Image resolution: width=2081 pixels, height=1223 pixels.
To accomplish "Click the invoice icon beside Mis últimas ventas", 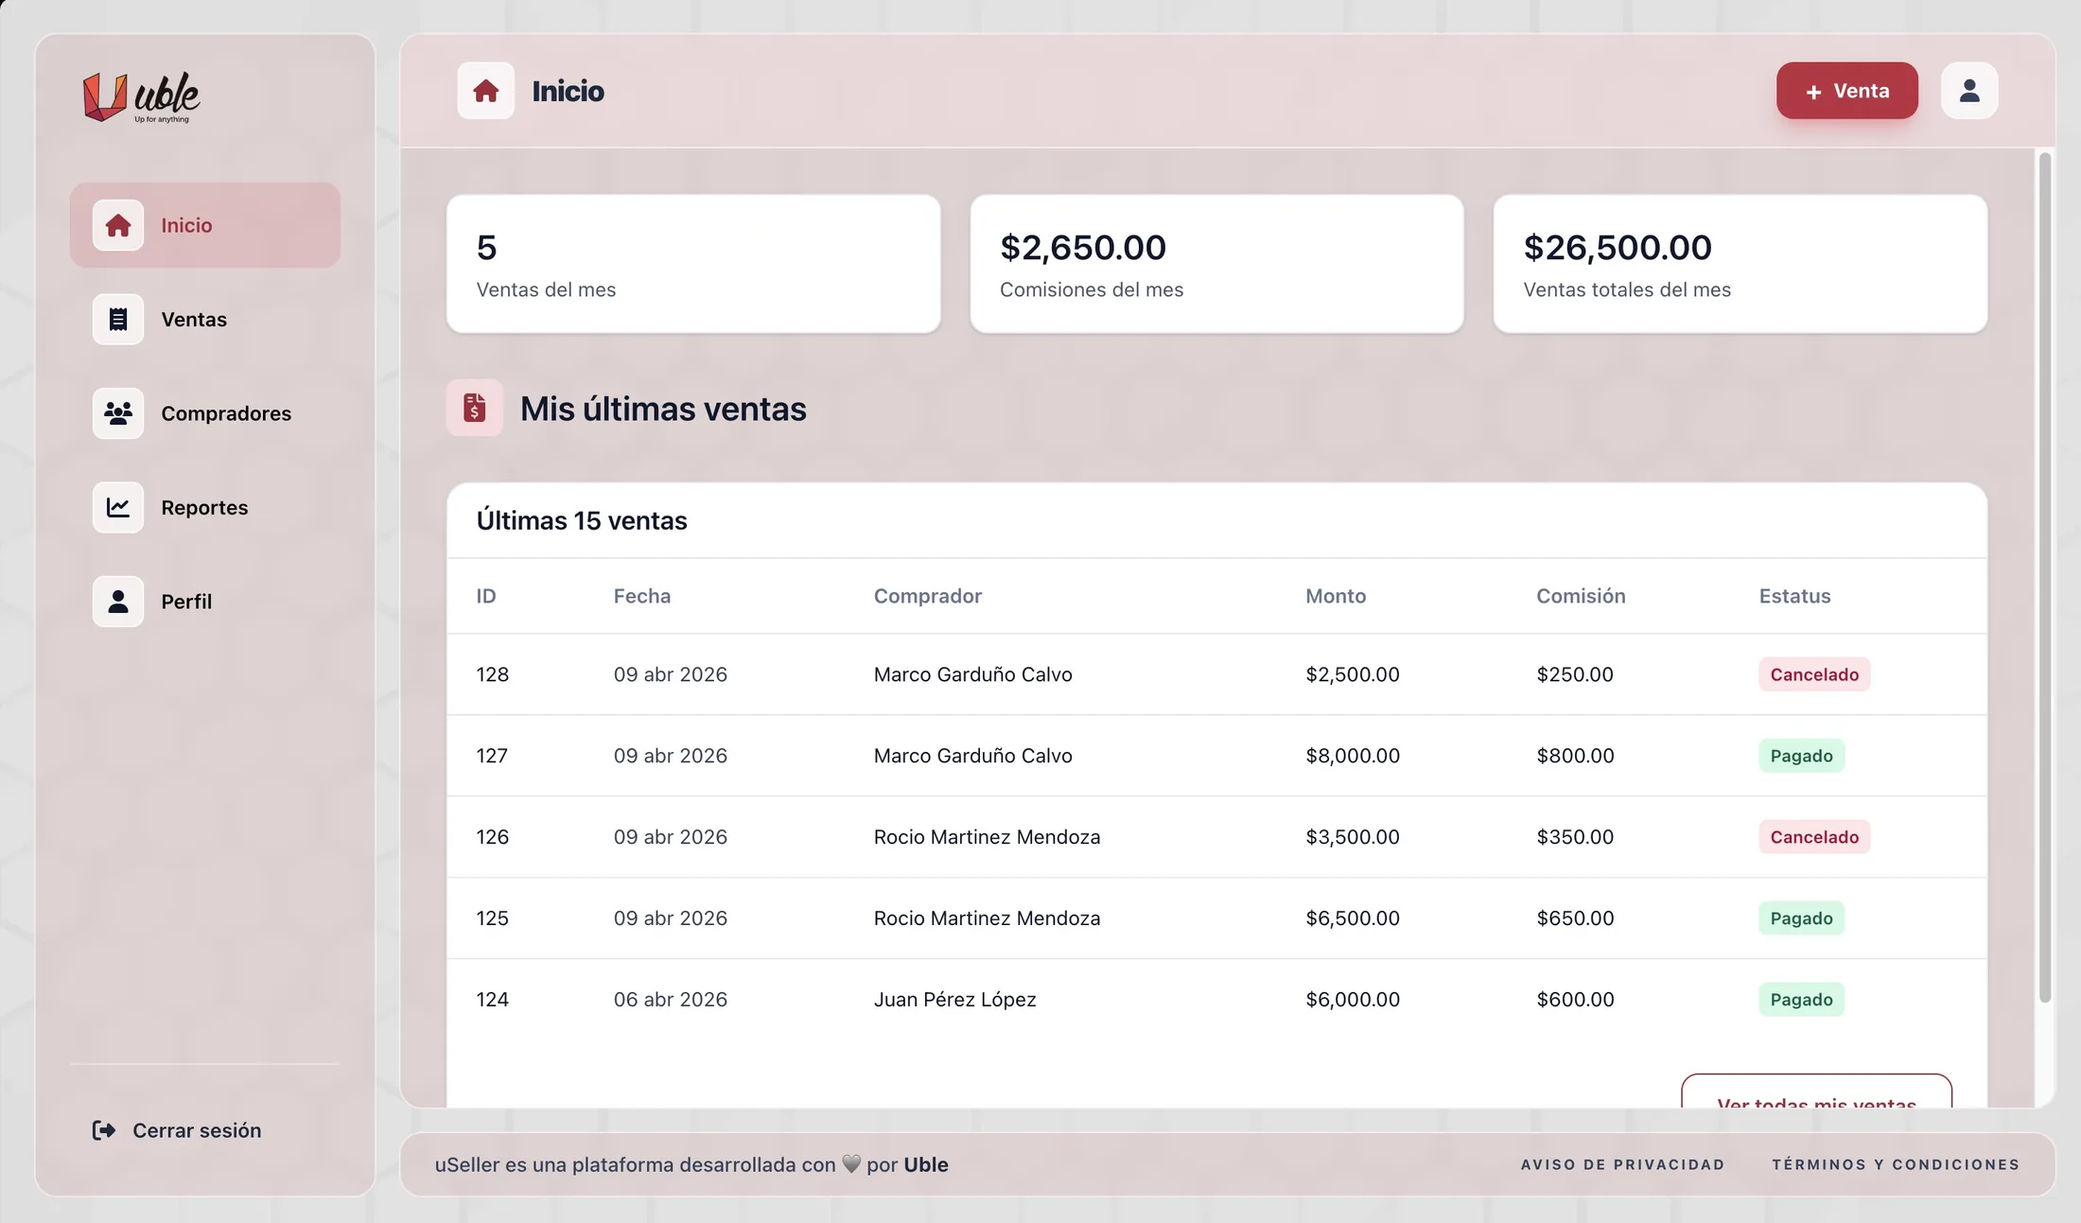I will [x=474, y=408].
